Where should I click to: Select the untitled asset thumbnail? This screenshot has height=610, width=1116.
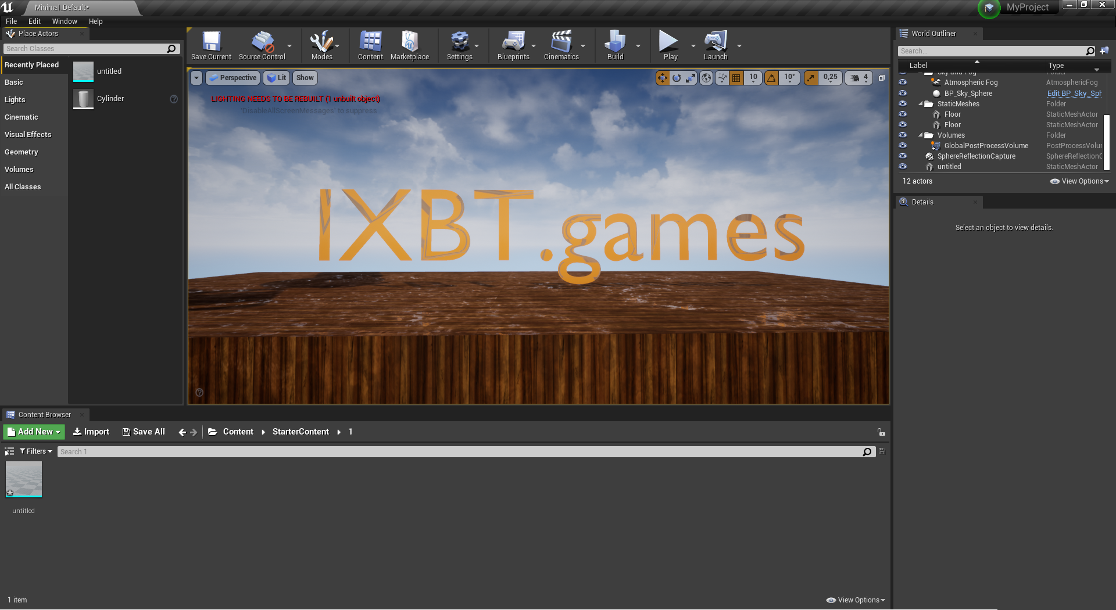[24, 480]
